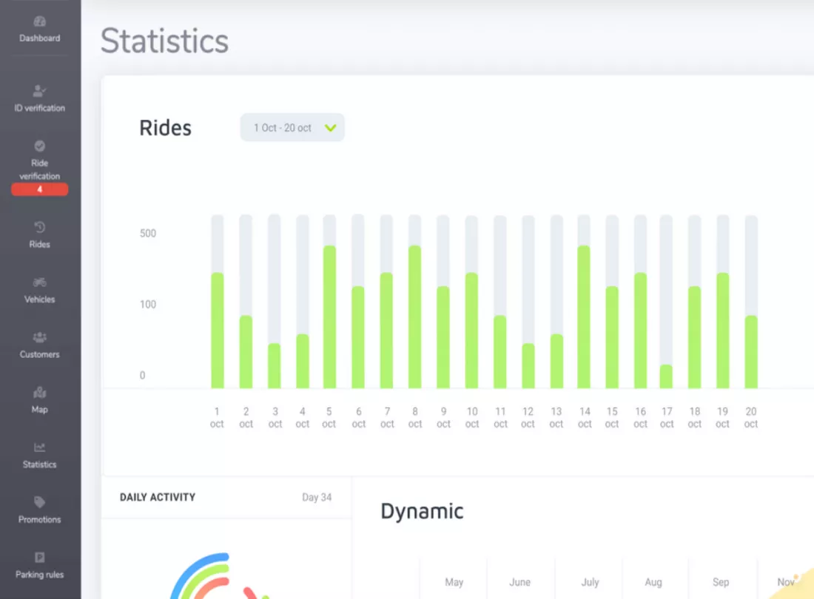Open the Vehicles scooter icon
814x599 pixels.
39,282
